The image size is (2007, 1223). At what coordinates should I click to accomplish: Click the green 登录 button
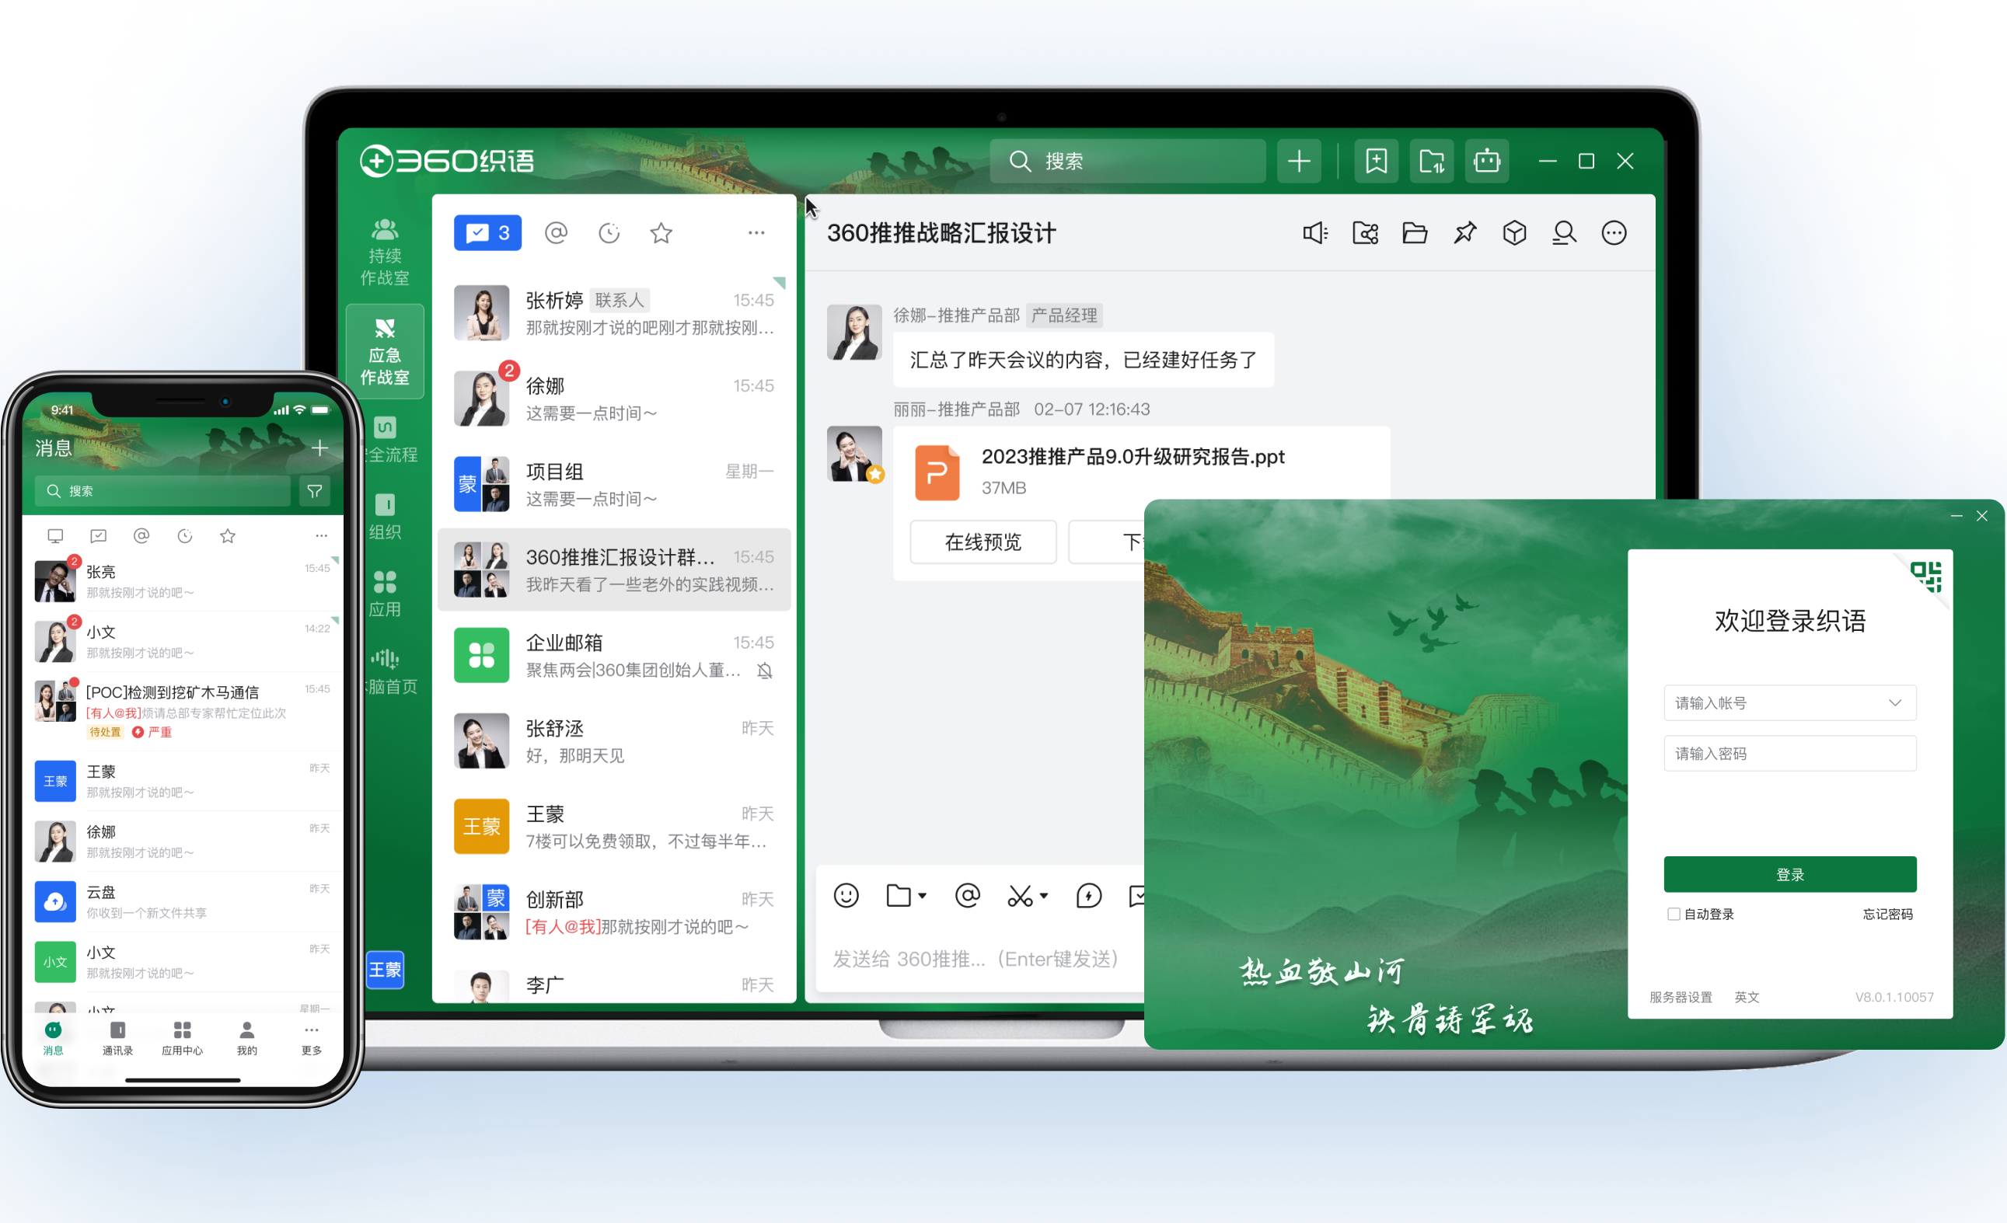(x=1789, y=874)
